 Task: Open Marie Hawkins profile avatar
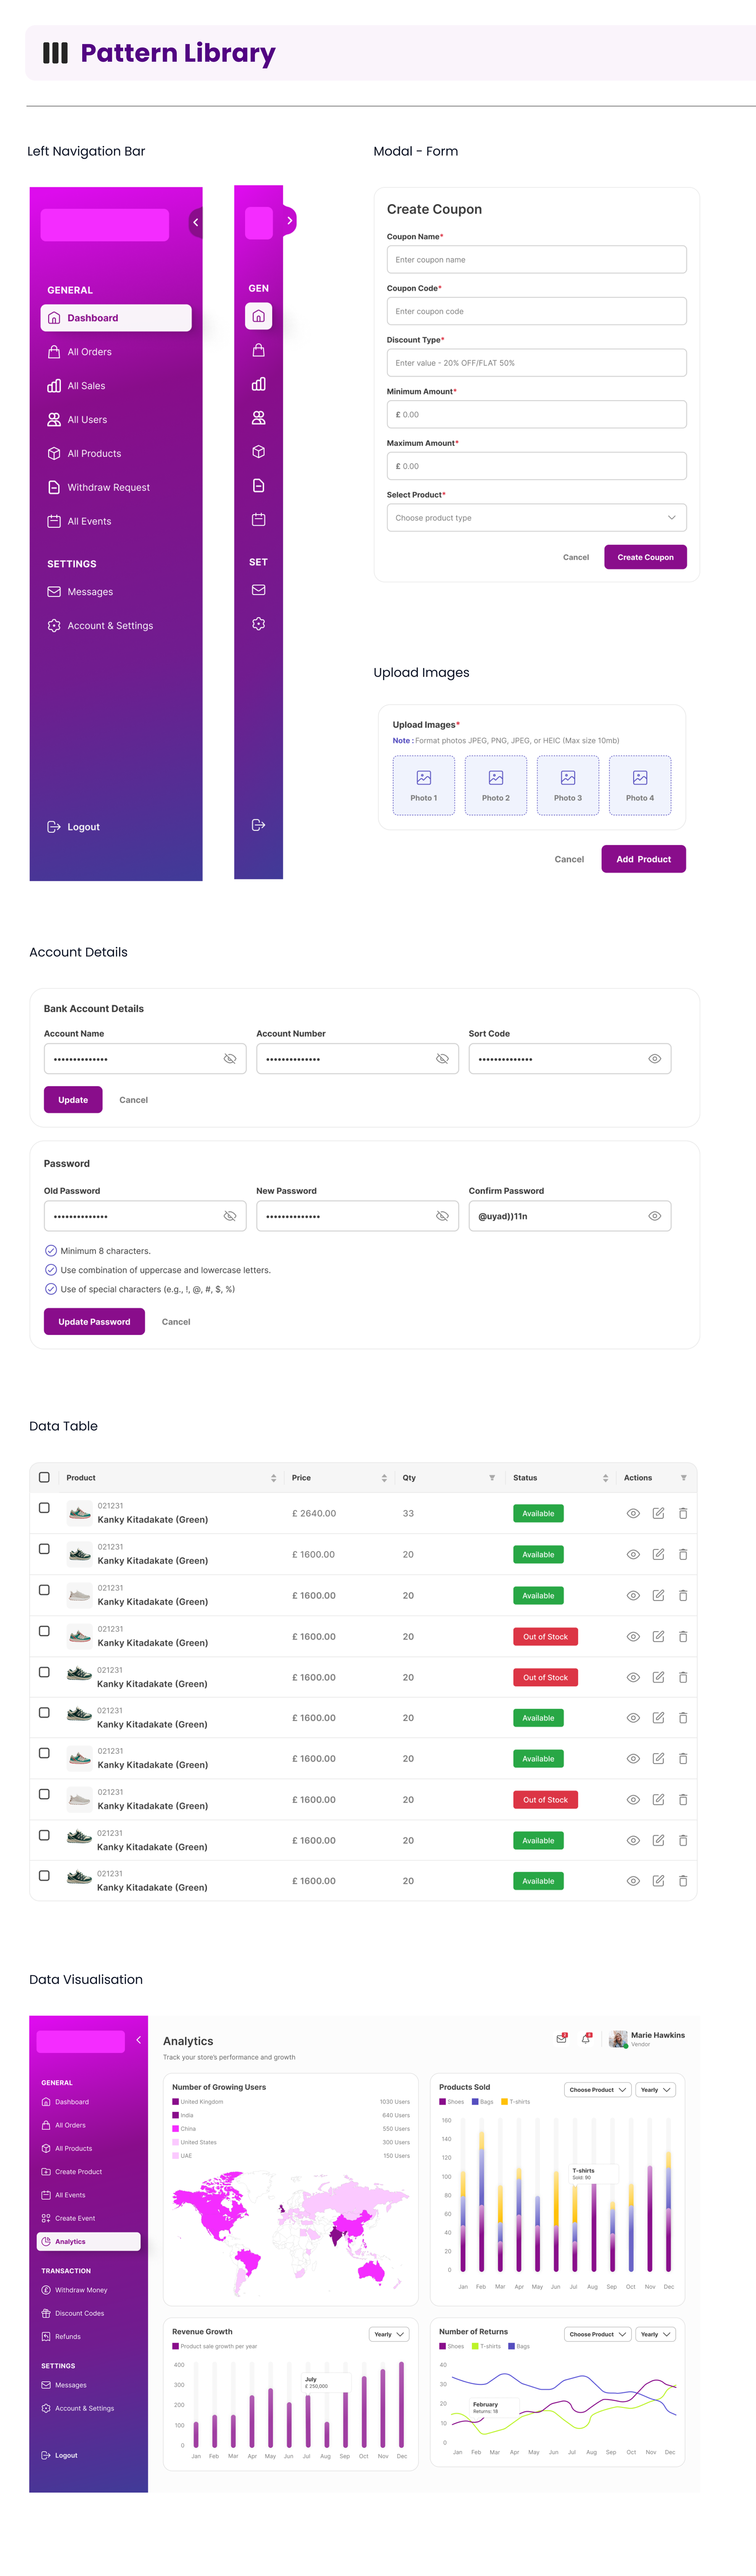pyautogui.click(x=618, y=2039)
